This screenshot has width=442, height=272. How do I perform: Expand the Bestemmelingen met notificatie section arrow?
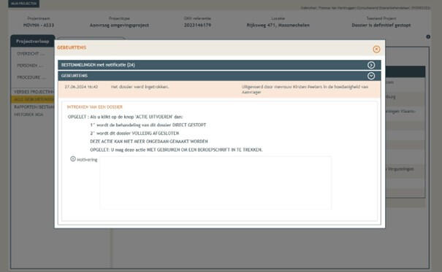[x=371, y=65]
